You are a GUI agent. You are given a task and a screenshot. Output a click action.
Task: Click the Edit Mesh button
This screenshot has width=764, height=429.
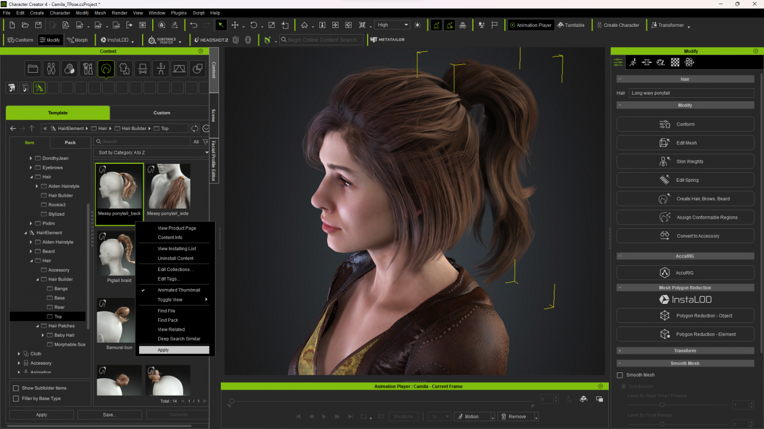(x=685, y=143)
